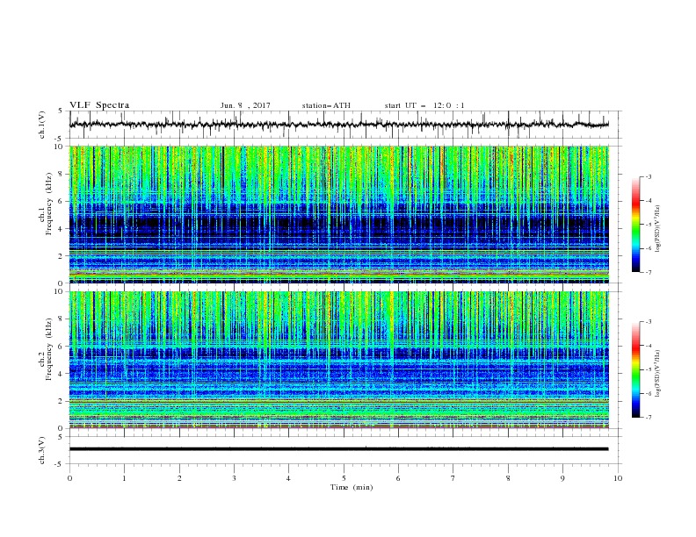Click the "-3" label on upper color bar
The image size is (696, 537).
pyautogui.click(x=648, y=176)
